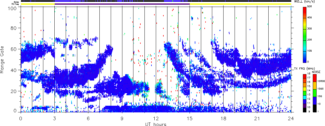Click x-axis tick label 6

(88, 118)
